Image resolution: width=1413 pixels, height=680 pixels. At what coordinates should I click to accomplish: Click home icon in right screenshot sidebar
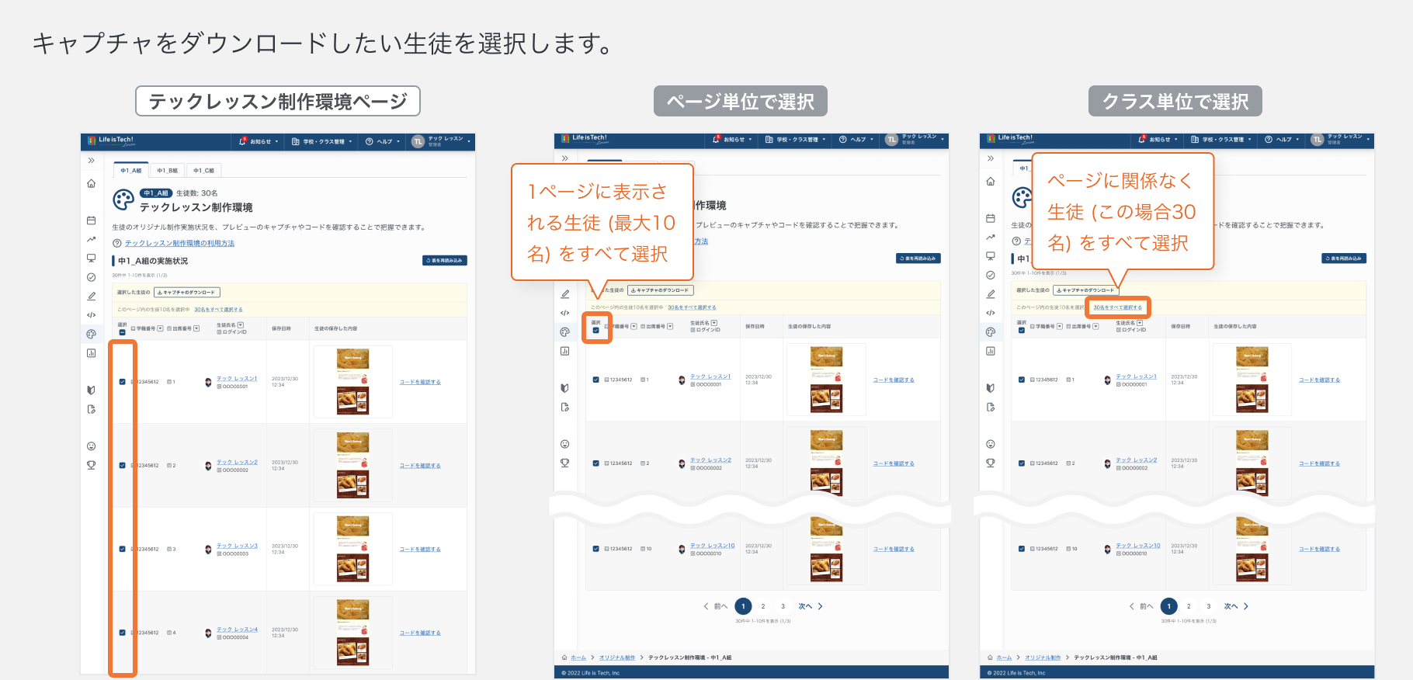pos(990,181)
